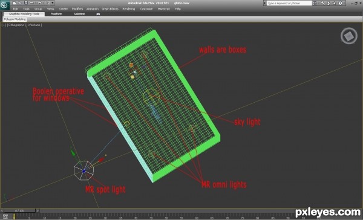The width and height of the screenshot is (363, 220).
Task: Open the Rendering menu
Action: 128,9
